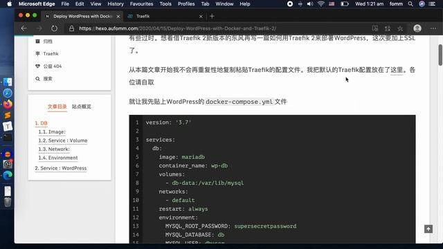This screenshot has height=249, width=443.
Task: Open the Favourites menu
Action: pyautogui.click(x=141, y=4)
